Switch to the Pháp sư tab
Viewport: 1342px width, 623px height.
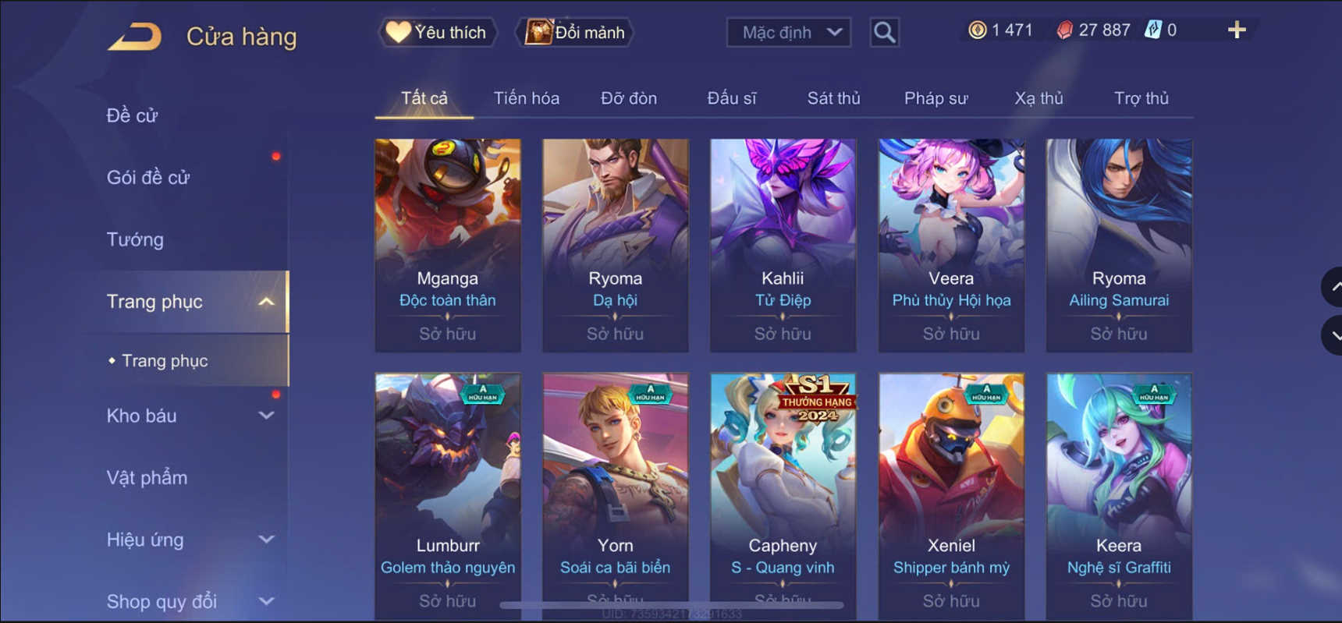[x=935, y=98]
